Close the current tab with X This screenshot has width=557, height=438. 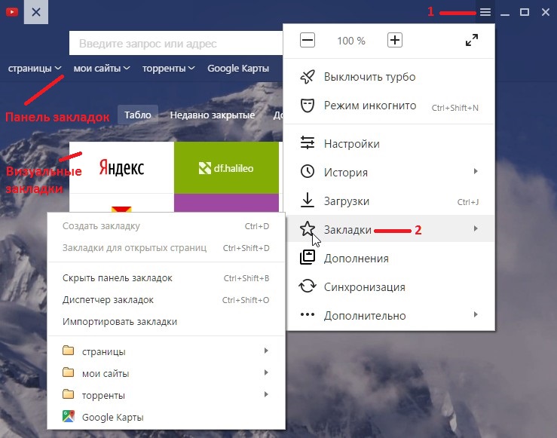36,12
